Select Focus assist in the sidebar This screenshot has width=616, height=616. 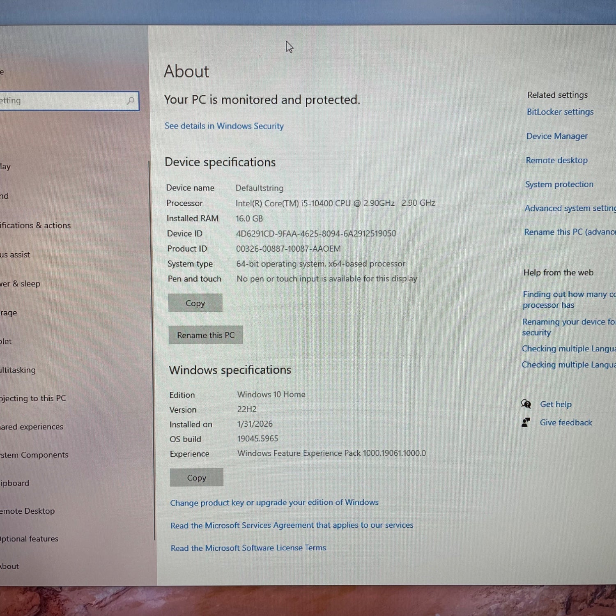[x=15, y=255]
